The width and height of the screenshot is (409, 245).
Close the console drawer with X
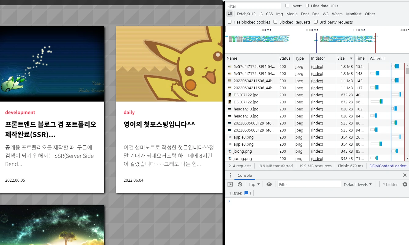pos(405,175)
